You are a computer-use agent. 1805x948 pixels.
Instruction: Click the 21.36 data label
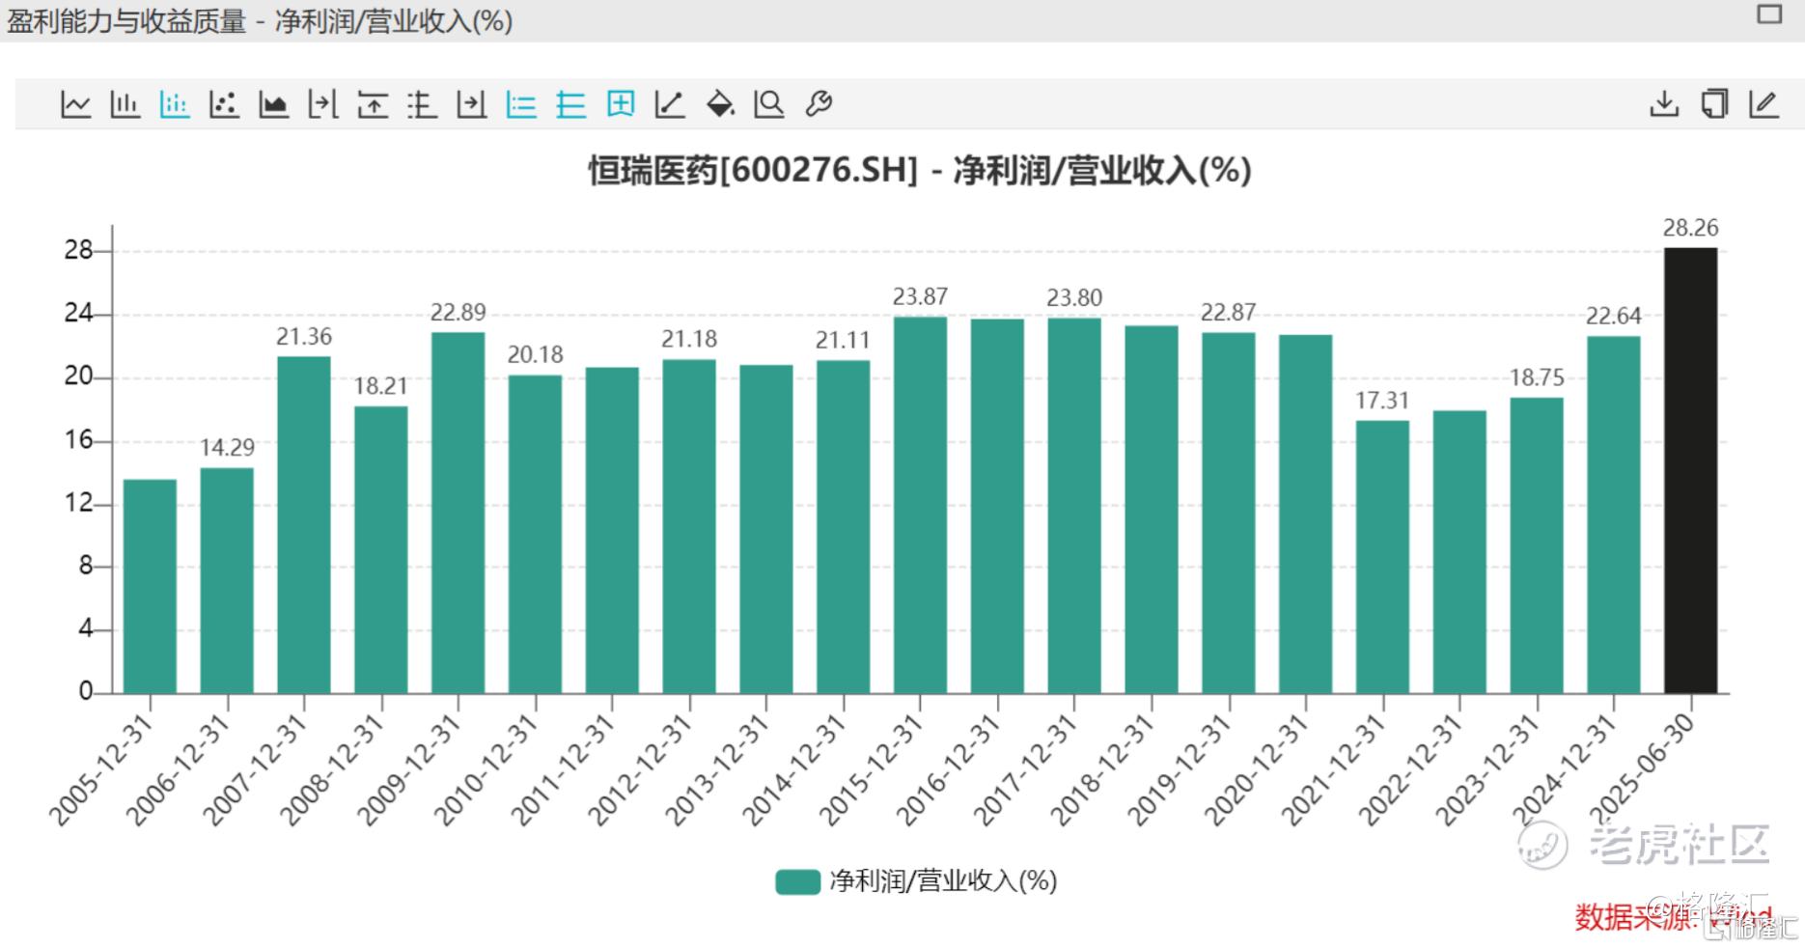tap(304, 336)
